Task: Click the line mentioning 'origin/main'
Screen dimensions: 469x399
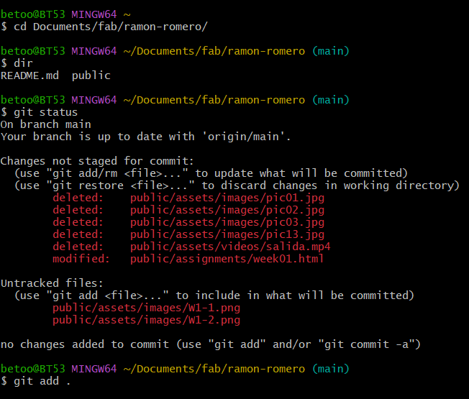Action: 145,137
